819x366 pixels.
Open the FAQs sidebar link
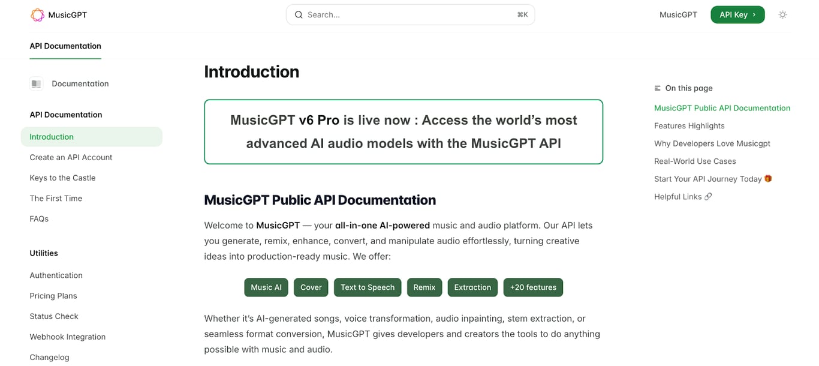click(38, 218)
